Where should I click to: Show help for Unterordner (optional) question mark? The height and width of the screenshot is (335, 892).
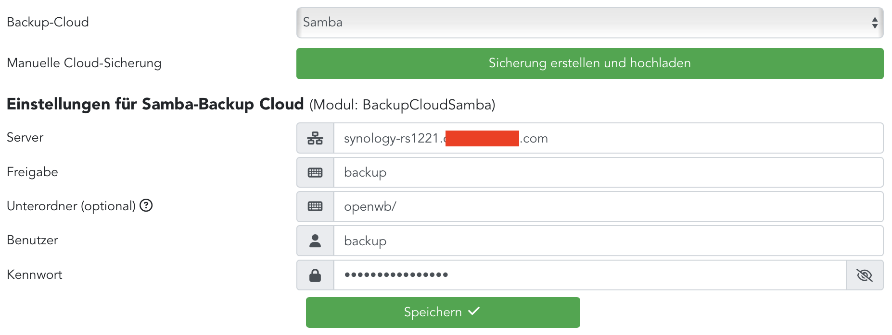click(x=146, y=205)
